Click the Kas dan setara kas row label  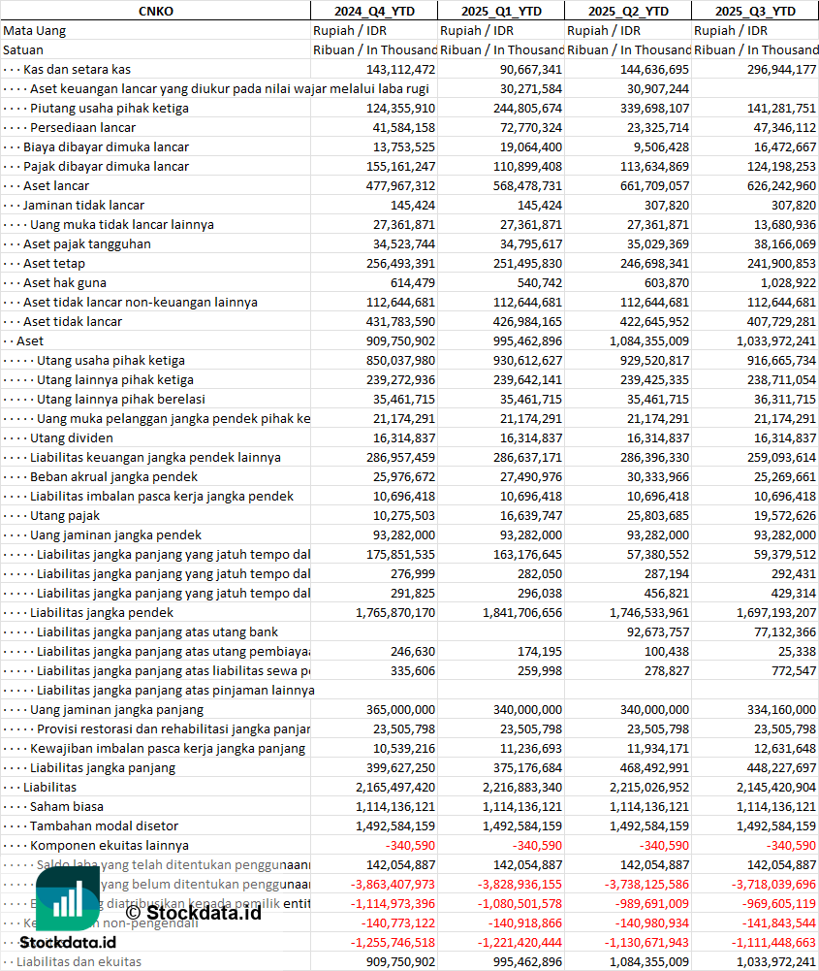coord(77,70)
